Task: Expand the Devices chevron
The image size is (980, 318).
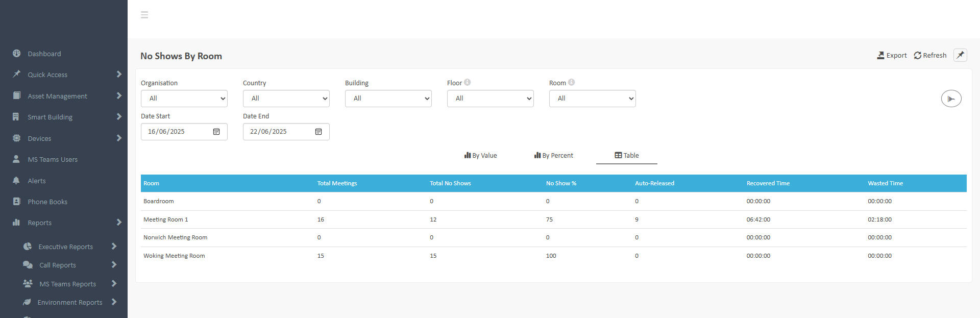Action: (119, 138)
